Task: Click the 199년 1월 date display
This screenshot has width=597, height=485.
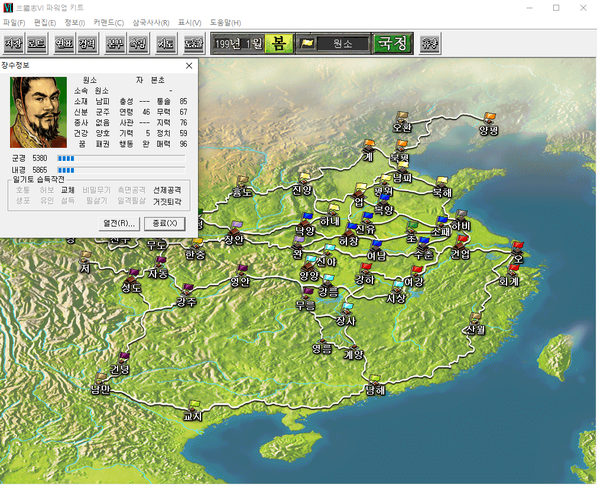Action: coord(238,44)
